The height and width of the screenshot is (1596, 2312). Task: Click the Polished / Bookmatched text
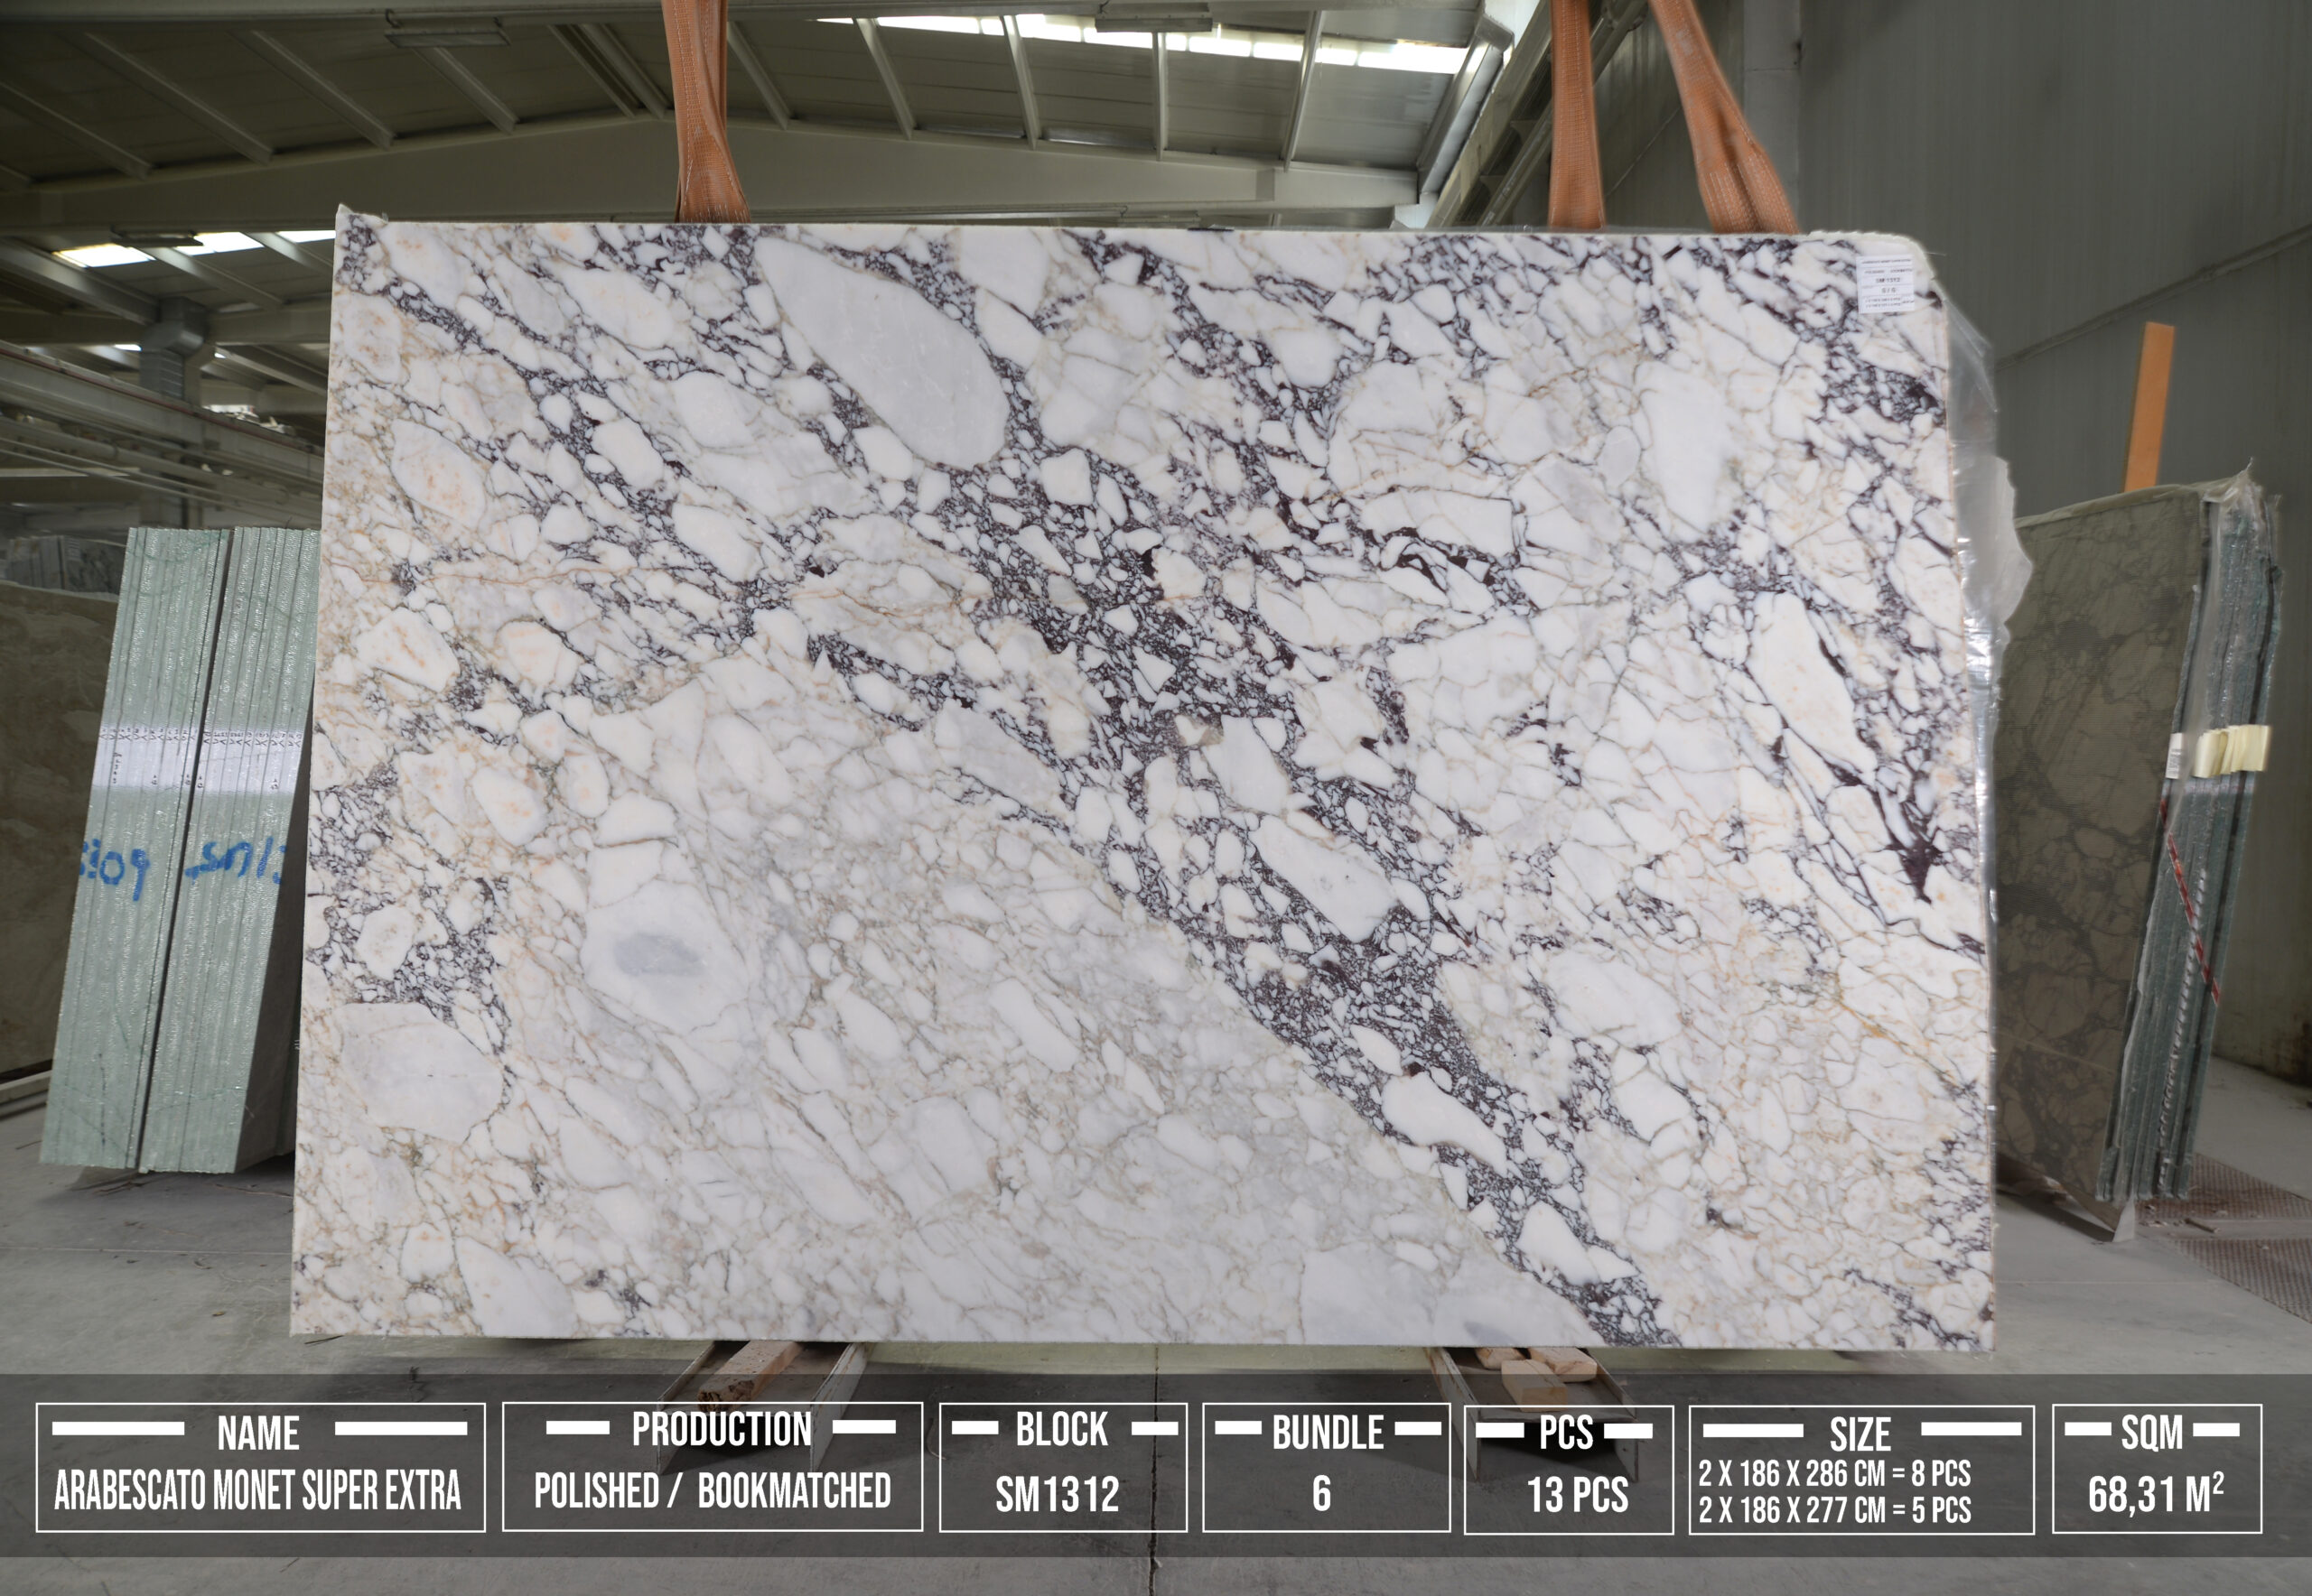point(712,1491)
